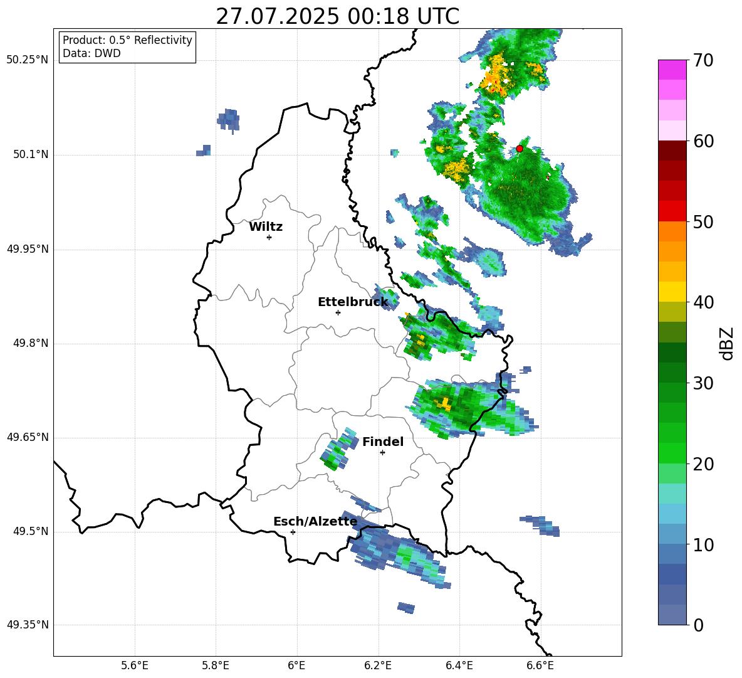This screenshot has width=742, height=678.
Task: Click the bright green colorbar band at 20 dBZ
Action: [x=672, y=453]
